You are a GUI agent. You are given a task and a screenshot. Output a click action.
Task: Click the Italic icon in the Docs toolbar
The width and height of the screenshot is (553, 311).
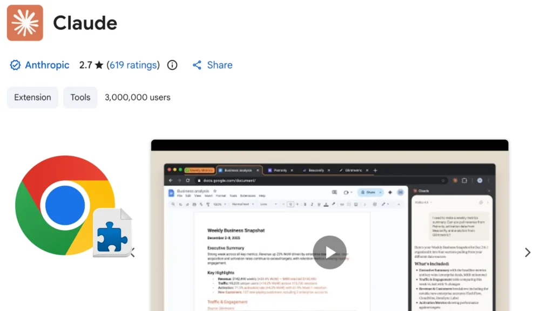tap(312, 204)
